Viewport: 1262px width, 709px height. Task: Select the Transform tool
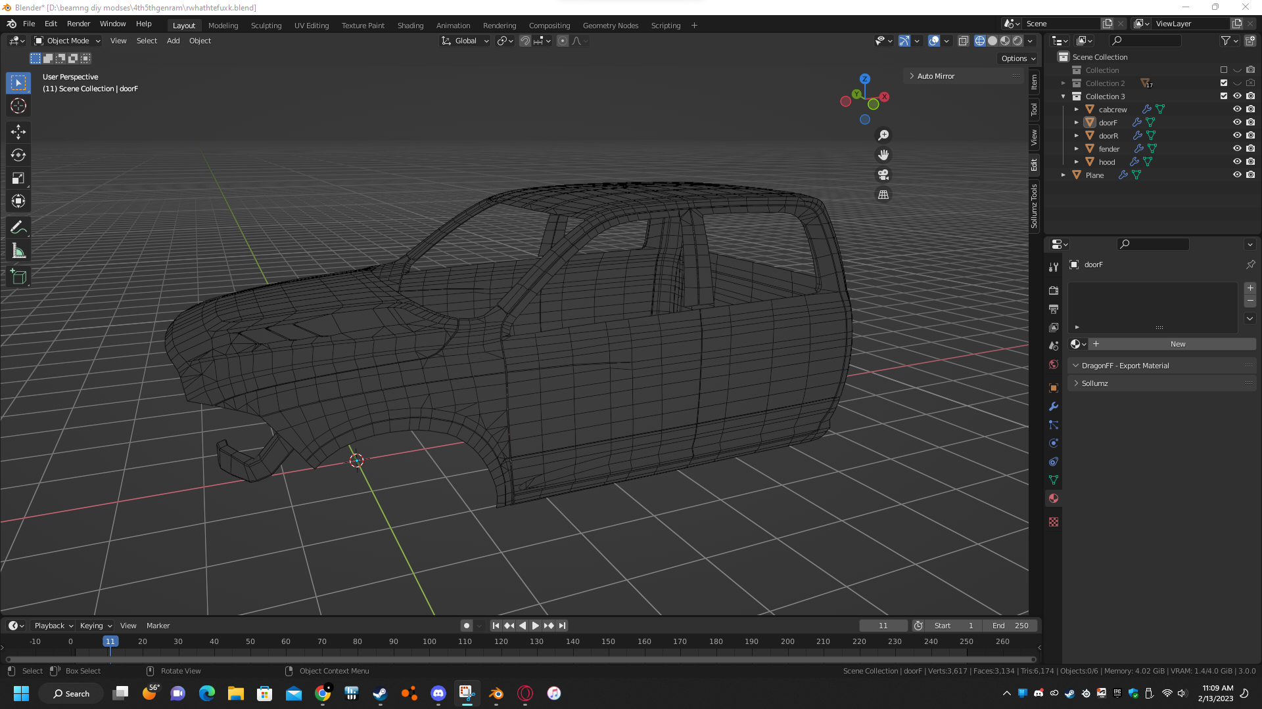[x=18, y=201]
